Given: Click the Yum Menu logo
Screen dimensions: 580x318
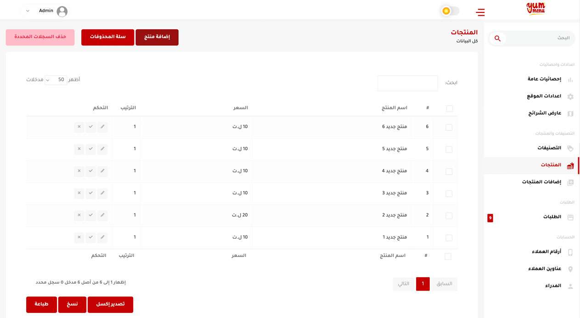Looking at the screenshot, I should 535,9.
